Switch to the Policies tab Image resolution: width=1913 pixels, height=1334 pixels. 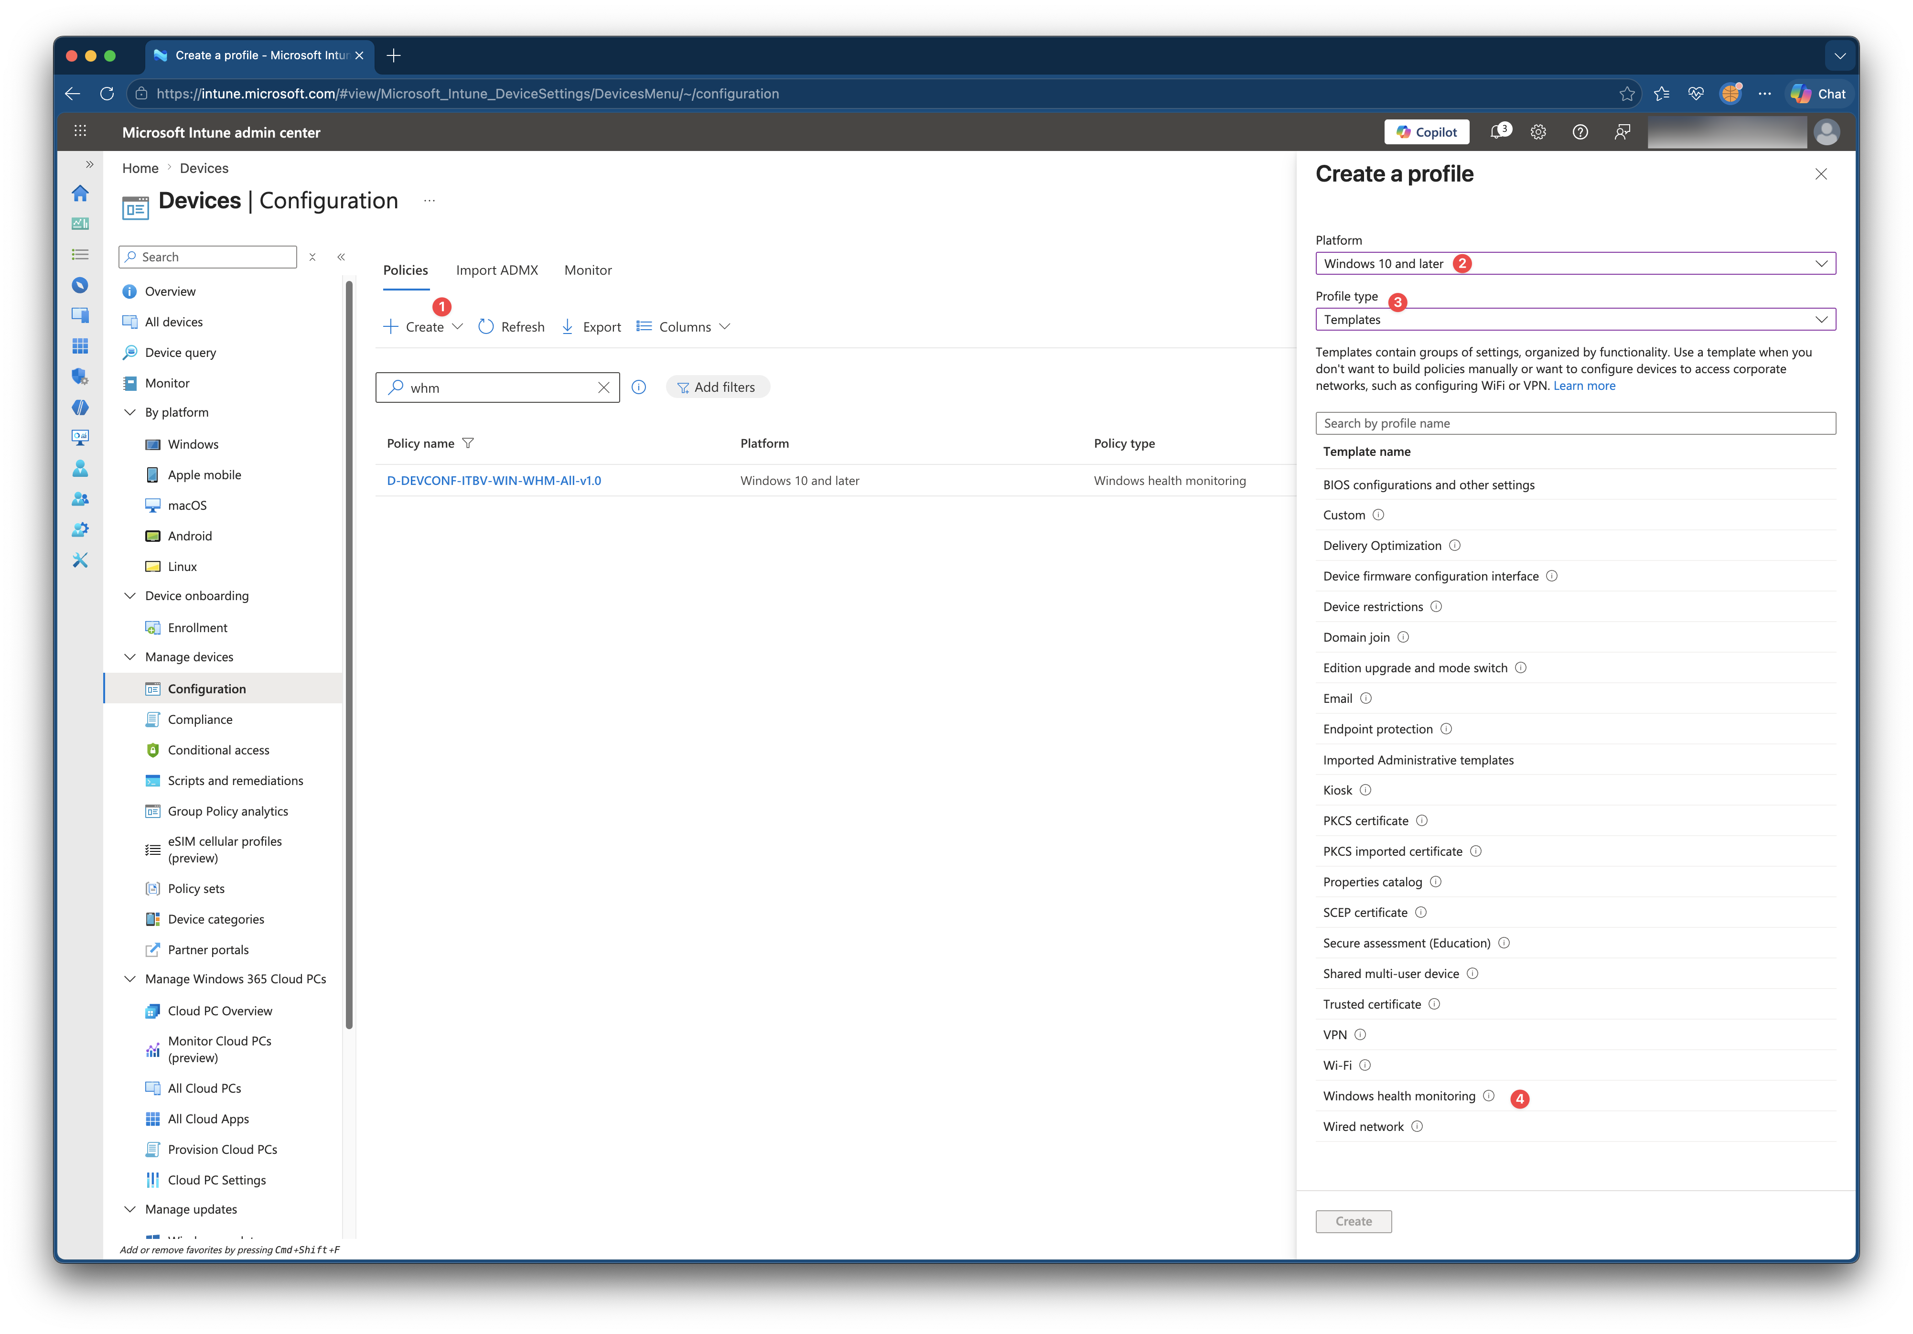coord(406,270)
